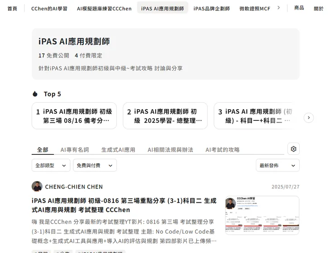335x253 pixels.
Task: Open Top 5 card 1 初級第三場 08/16
Action: 74,116
